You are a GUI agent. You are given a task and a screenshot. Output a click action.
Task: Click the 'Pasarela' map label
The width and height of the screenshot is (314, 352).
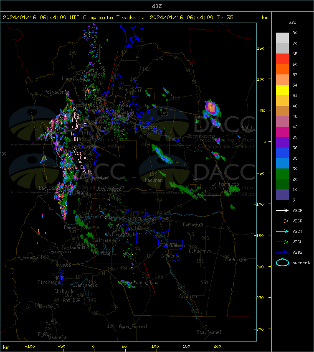[x=56, y=337]
